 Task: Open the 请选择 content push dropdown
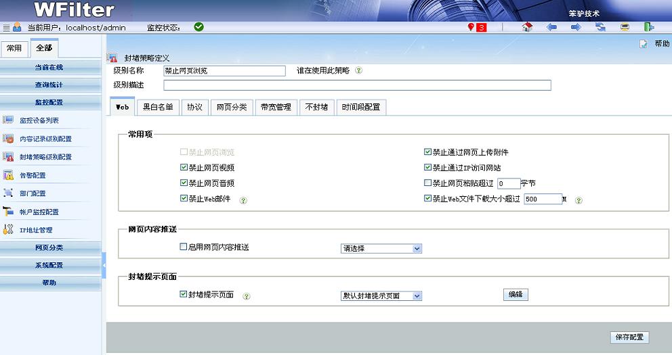[381, 249]
